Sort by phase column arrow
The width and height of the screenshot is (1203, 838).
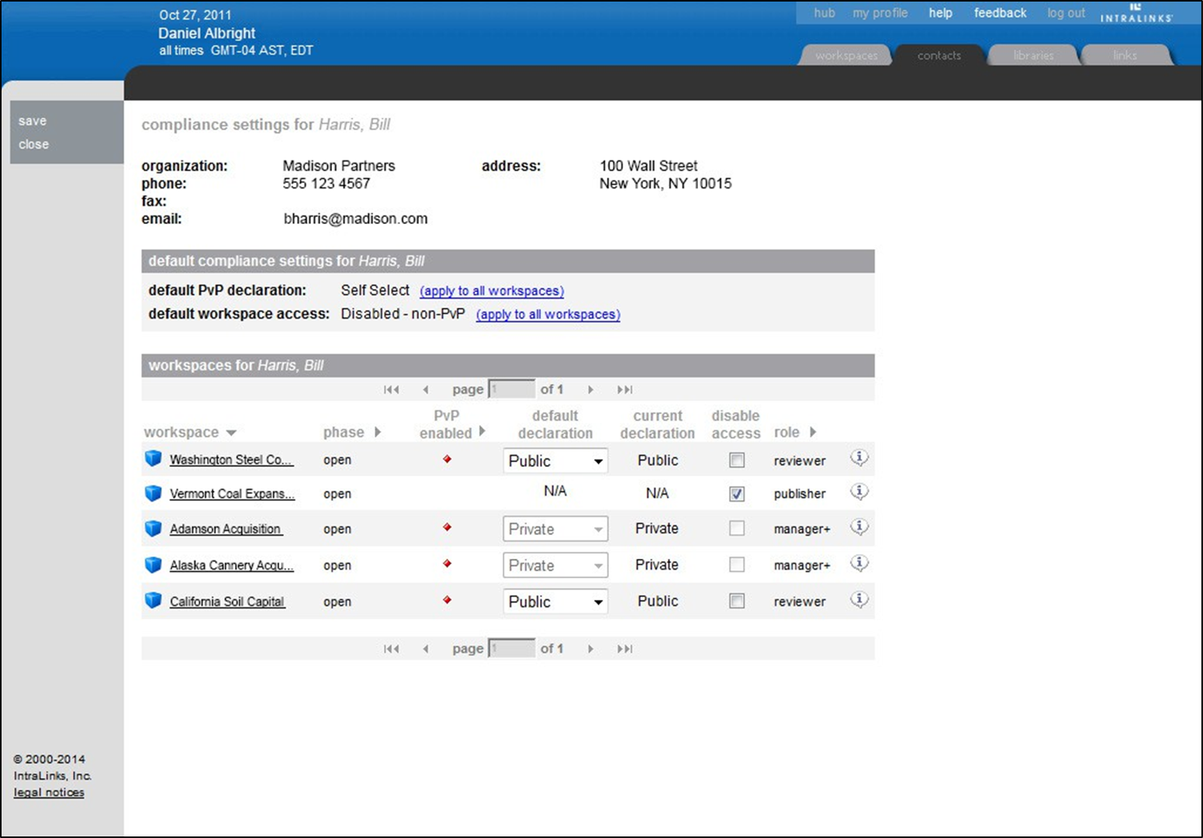click(378, 432)
